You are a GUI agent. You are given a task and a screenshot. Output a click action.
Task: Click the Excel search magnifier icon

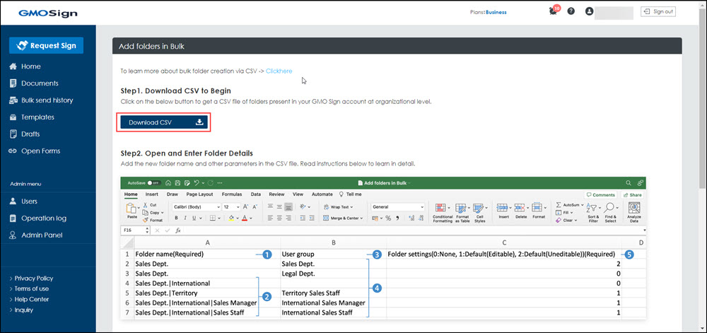(628, 183)
